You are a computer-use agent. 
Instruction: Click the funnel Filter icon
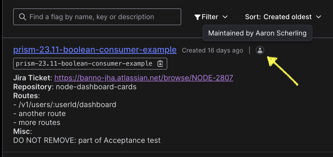197,17
